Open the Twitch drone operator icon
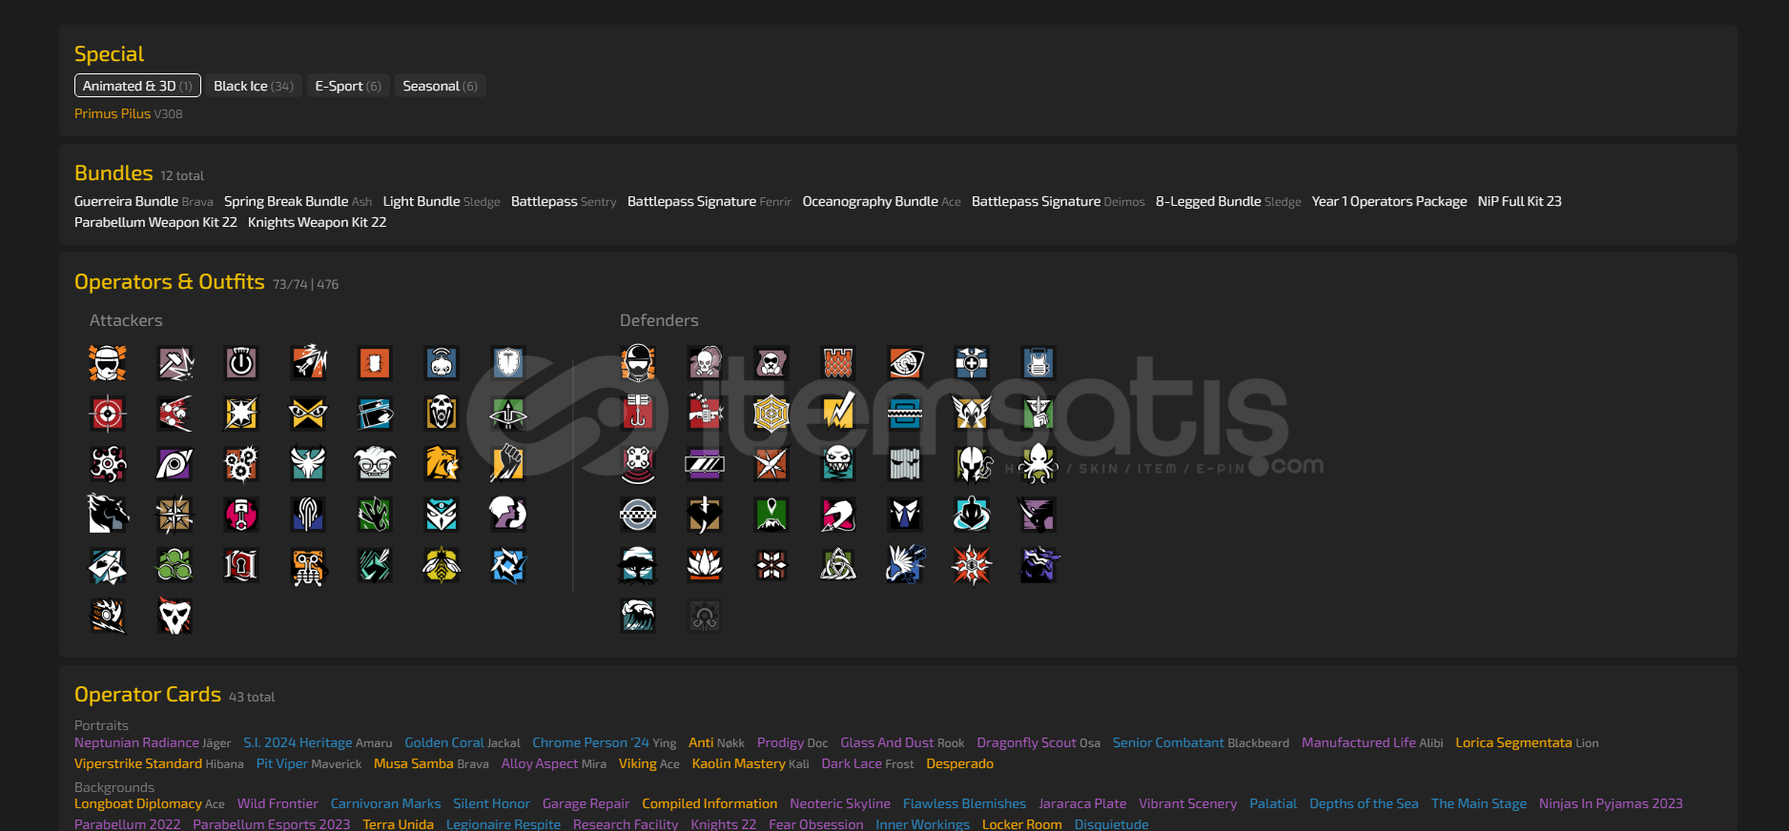Screen dimensions: 1789x831 tap(442, 363)
